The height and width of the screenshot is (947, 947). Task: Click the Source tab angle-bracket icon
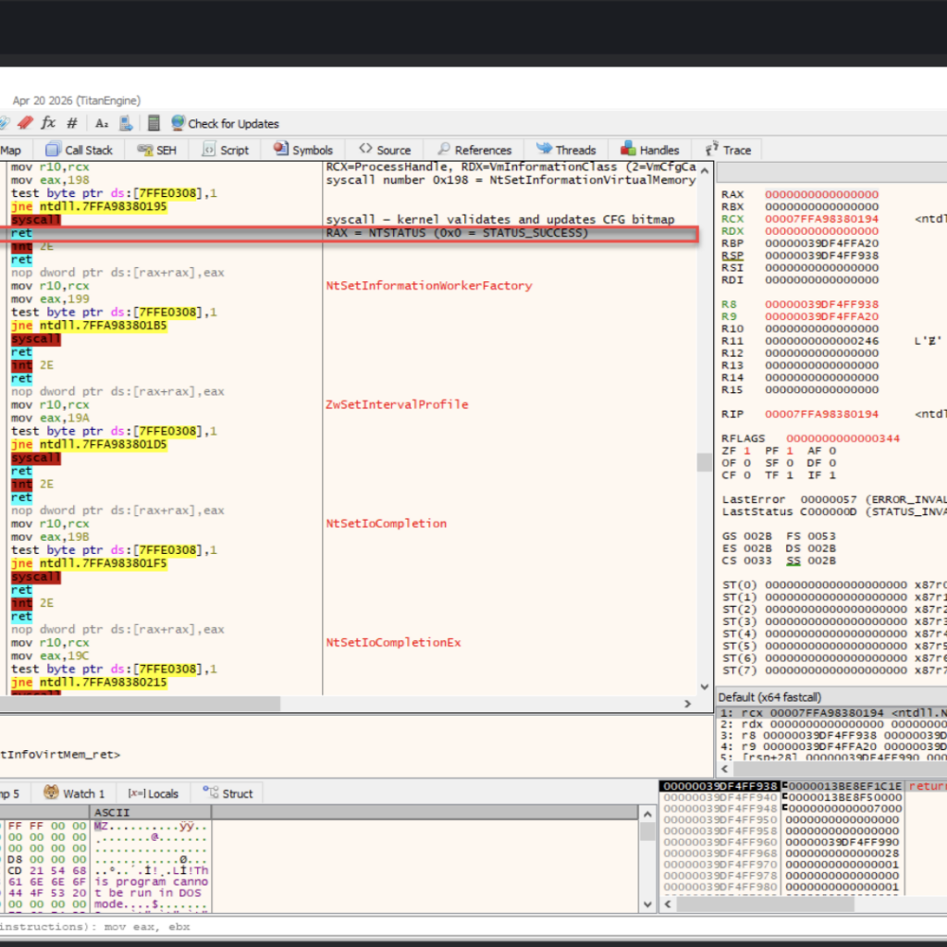click(x=365, y=149)
